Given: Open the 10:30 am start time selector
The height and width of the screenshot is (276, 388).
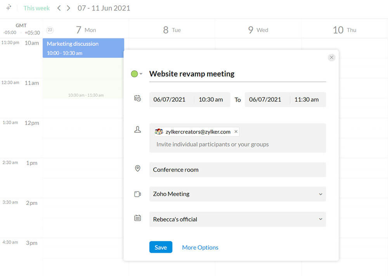Looking at the screenshot, I should coord(211,99).
